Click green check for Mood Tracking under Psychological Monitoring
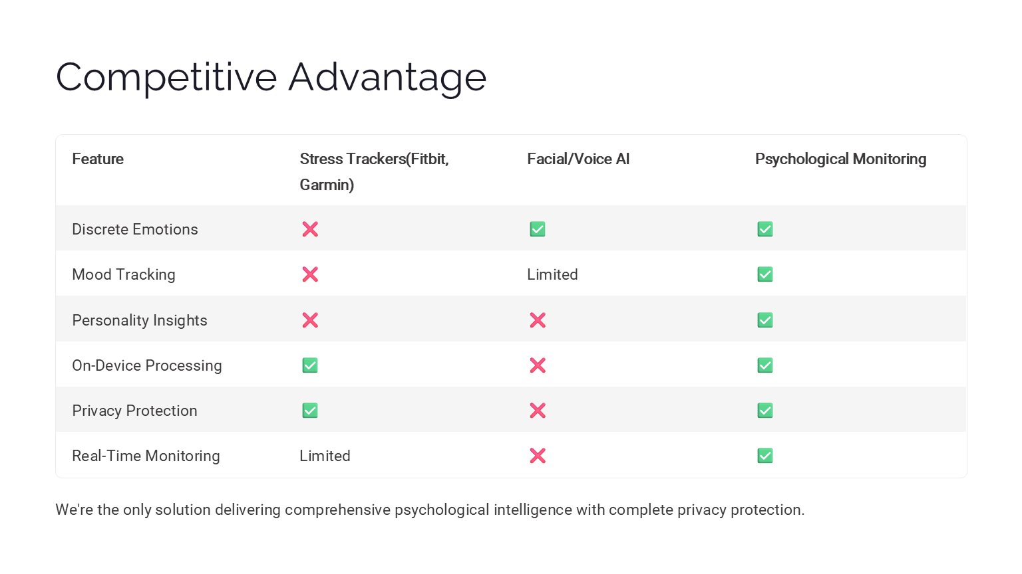 765,274
